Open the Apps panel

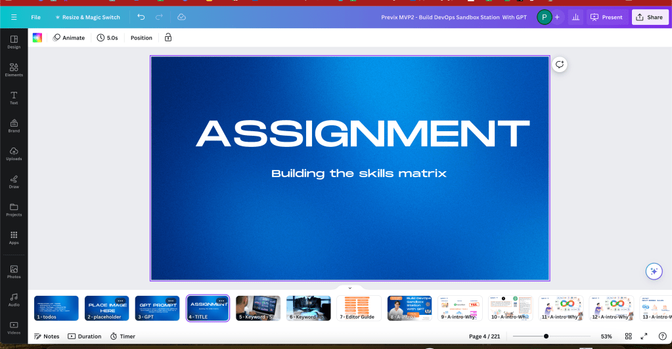[x=14, y=237]
